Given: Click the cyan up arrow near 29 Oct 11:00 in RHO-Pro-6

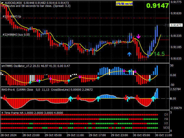Looking at the screenshot, I should pyautogui.click(x=71, y=99).
